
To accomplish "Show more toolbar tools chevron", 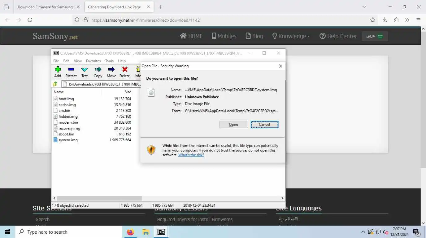I will [x=407, y=20].
